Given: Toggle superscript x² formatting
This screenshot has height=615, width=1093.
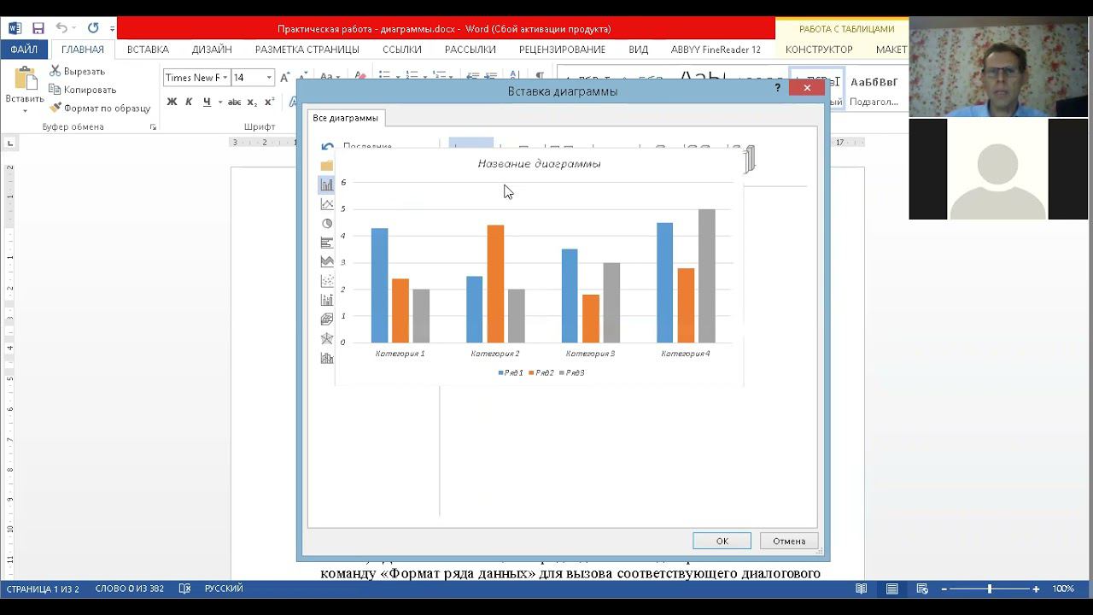Looking at the screenshot, I should 269,102.
